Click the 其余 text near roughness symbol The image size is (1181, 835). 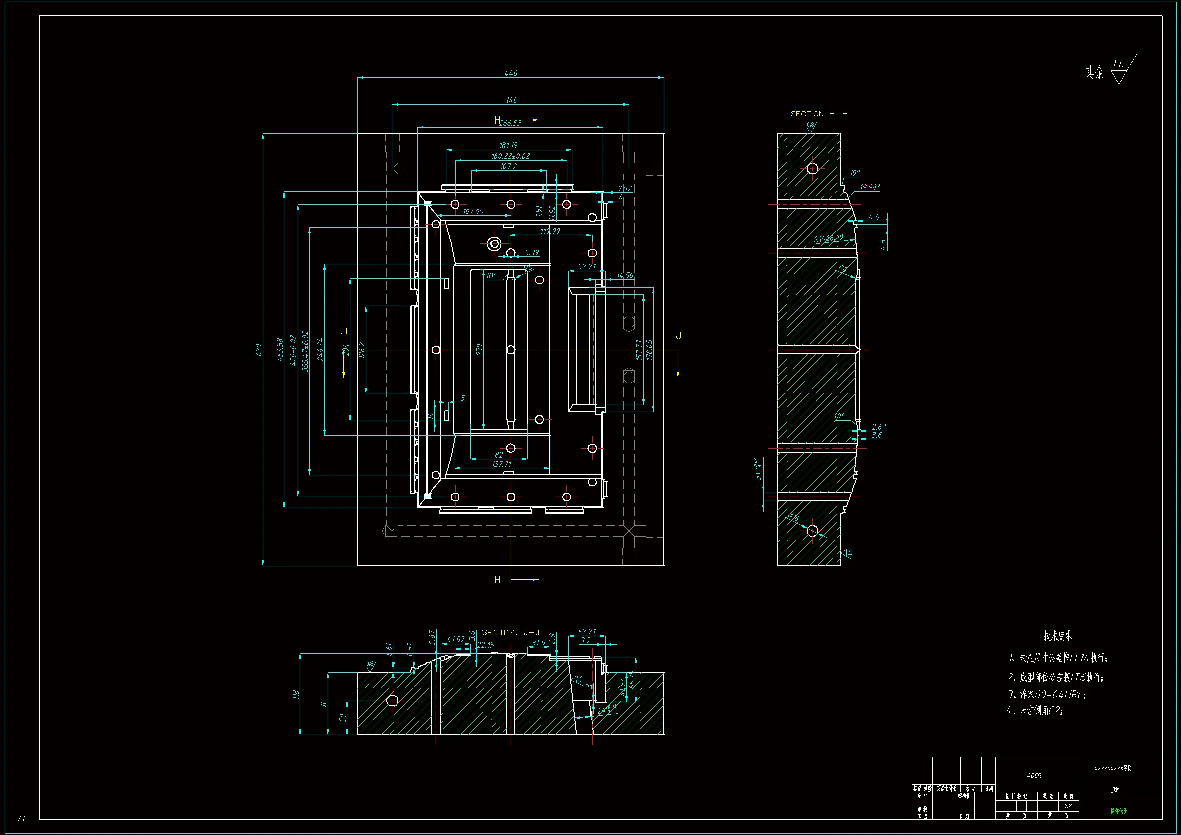coord(1094,73)
